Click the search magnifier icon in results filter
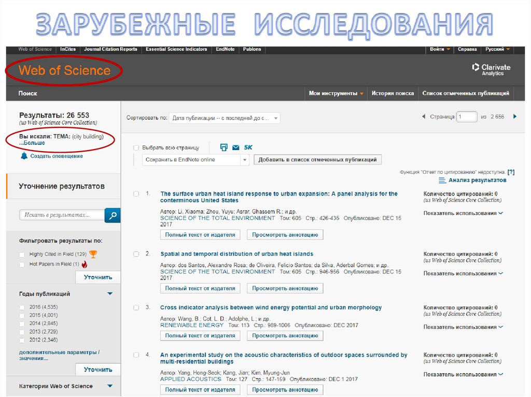 click(113, 215)
